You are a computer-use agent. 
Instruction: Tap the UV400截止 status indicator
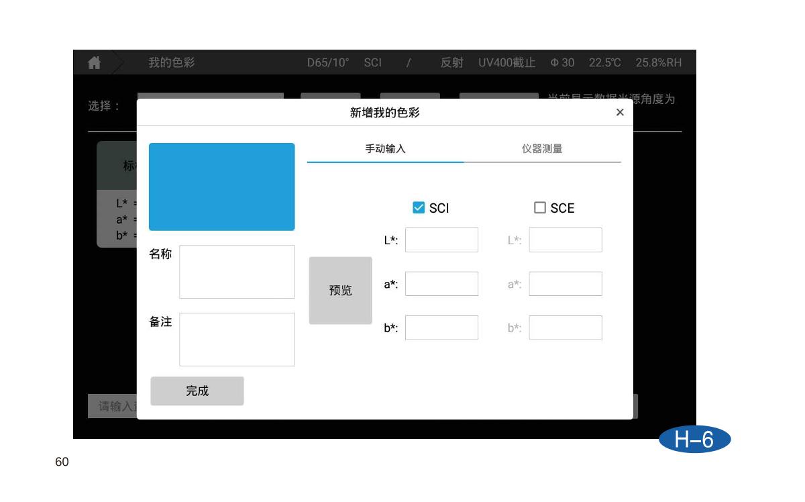tap(506, 62)
